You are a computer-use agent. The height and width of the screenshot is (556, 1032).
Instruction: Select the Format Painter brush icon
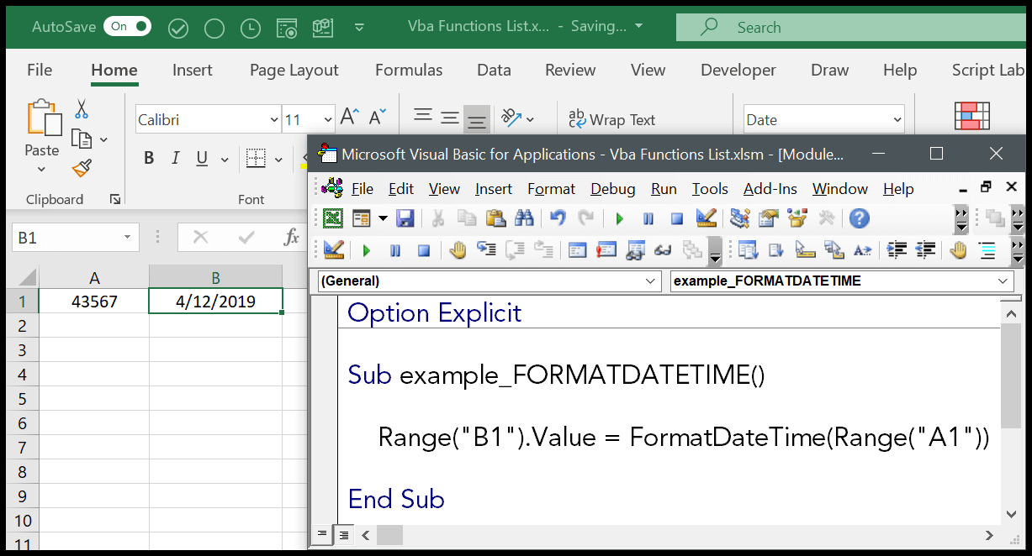point(81,168)
